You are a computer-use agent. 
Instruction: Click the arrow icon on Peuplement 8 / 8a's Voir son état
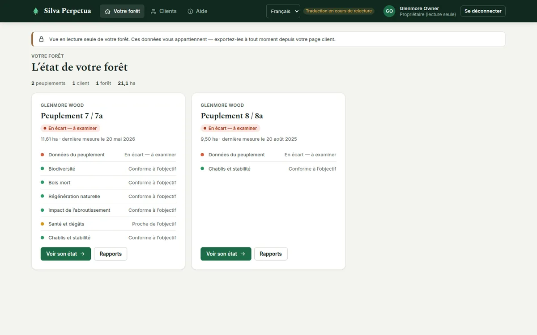coord(243,254)
